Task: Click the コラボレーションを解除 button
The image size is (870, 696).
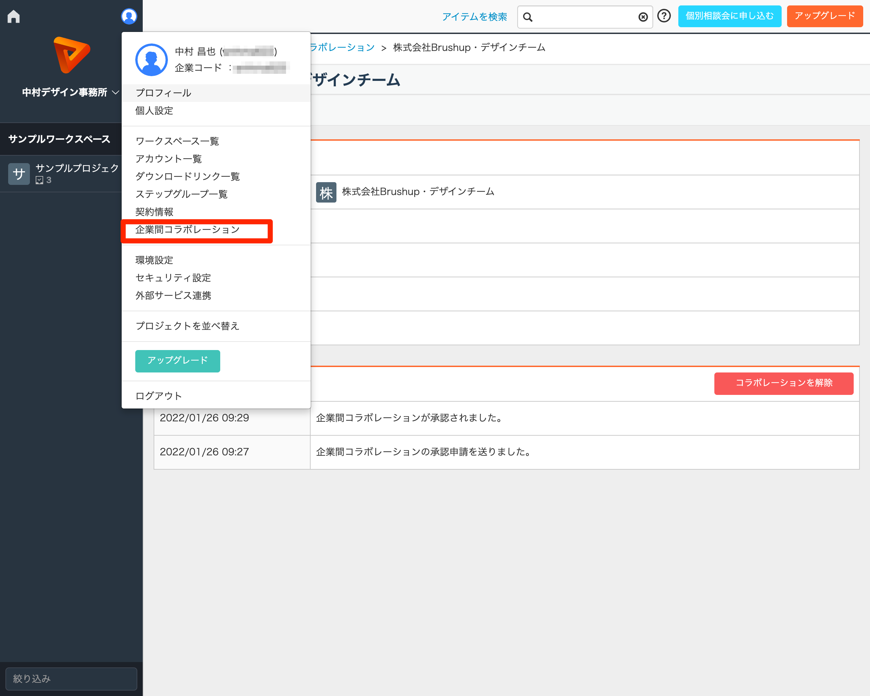Action: 783,383
